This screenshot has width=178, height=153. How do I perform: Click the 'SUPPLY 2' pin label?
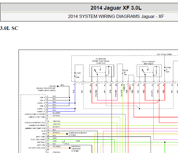41,109
